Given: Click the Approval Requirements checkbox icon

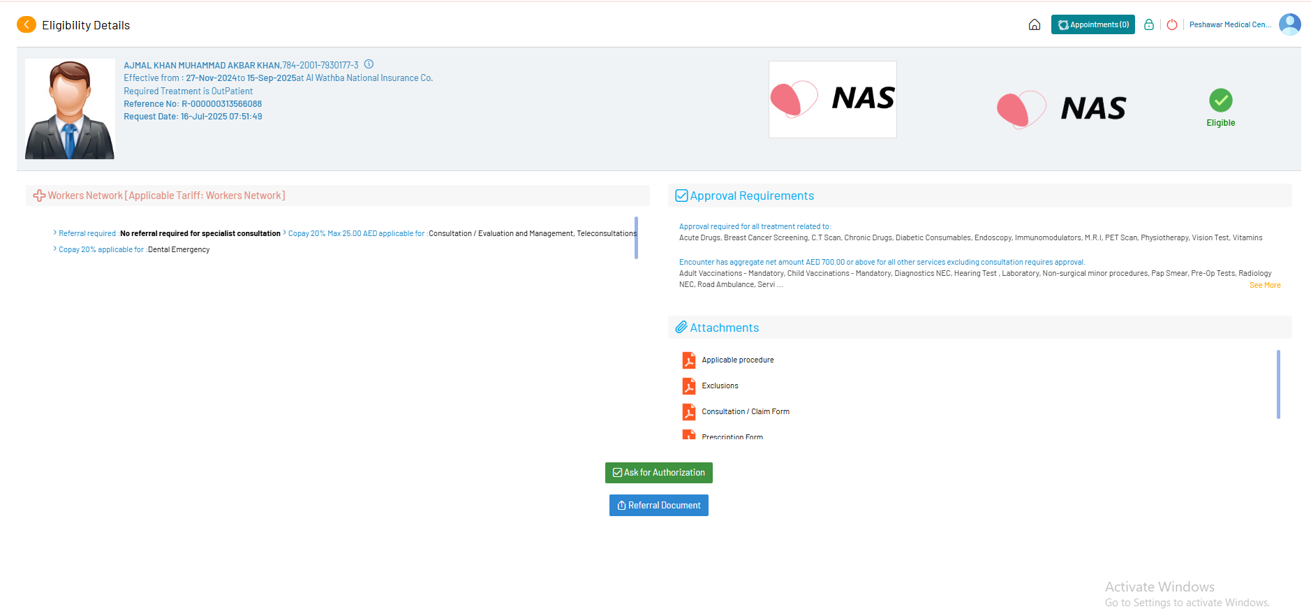Looking at the screenshot, I should point(681,196).
